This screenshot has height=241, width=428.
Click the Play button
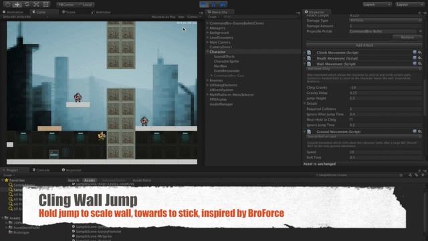coord(204,5)
